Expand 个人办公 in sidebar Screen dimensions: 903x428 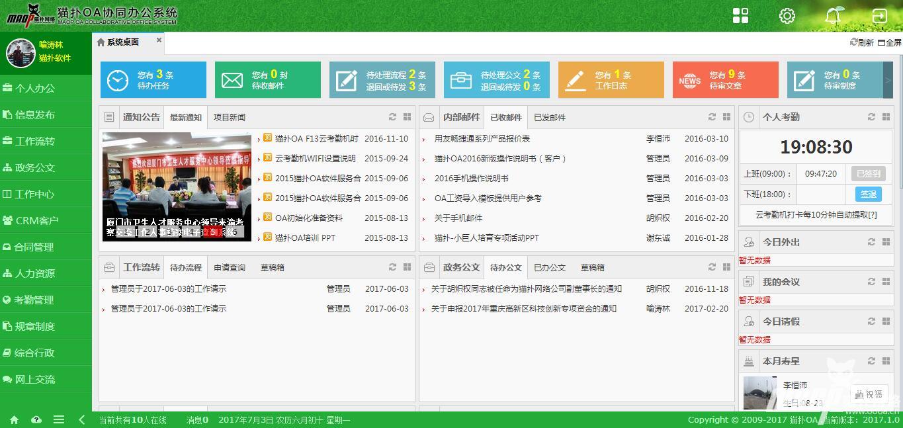coord(46,88)
